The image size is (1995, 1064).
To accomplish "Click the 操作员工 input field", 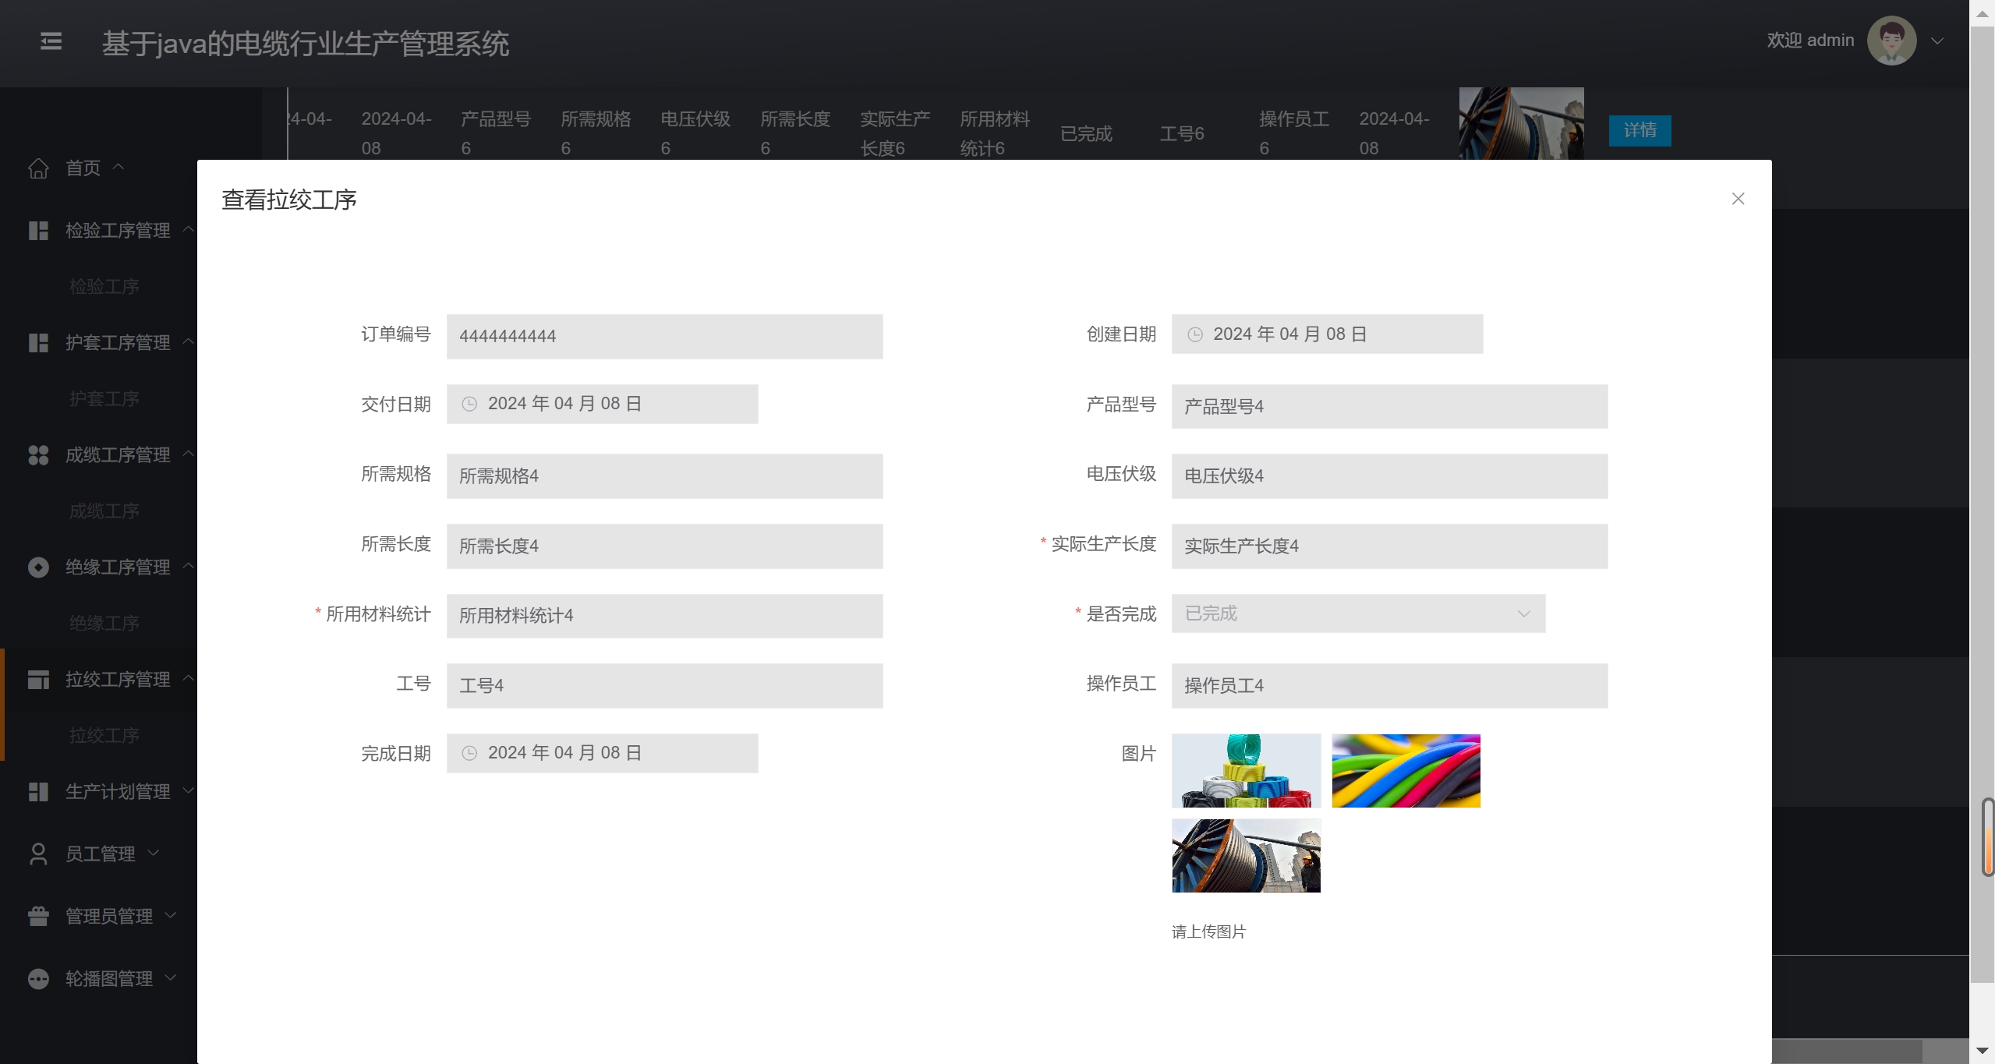I will tap(1389, 686).
